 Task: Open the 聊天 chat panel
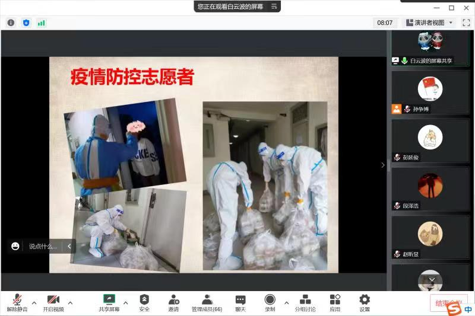240,302
